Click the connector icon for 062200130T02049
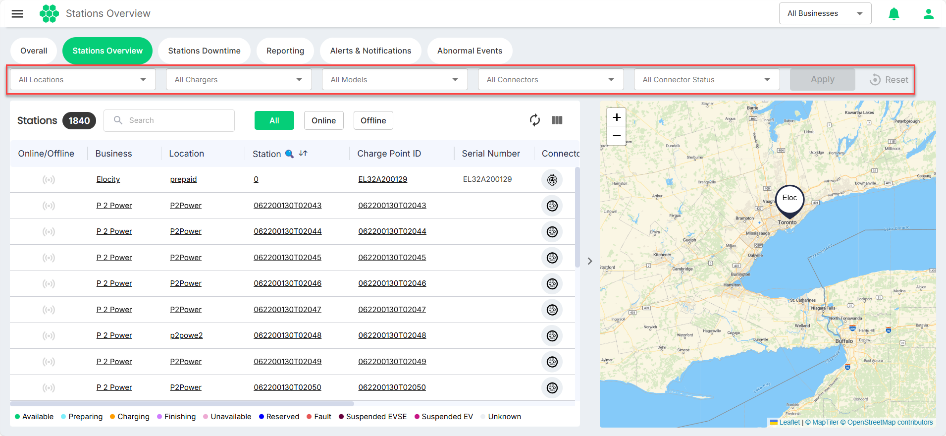 click(x=552, y=362)
